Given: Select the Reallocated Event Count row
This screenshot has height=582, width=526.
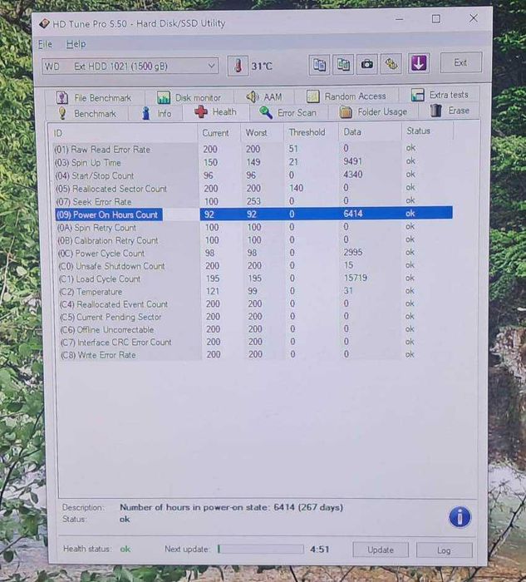Looking at the screenshot, I should [255, 304].
